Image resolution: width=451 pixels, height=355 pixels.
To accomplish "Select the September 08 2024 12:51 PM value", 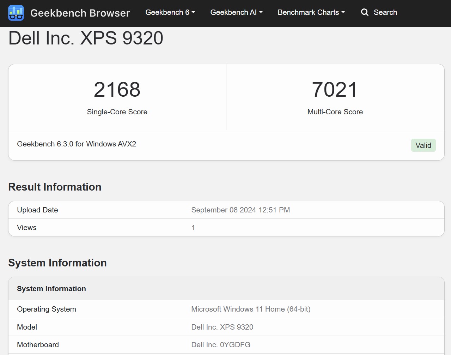I will coord(240,210).
